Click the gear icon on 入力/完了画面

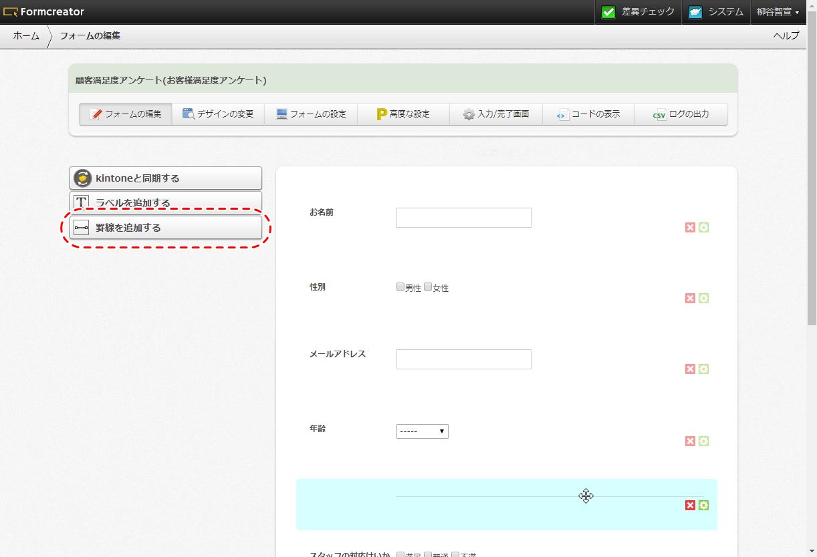pyautogui.click(x=469, y=114)
